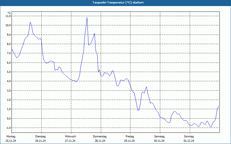The height and width of the screenshot is (144, 231).
Task: Click the y-axis value '9,0'
Action: [9, 35]
